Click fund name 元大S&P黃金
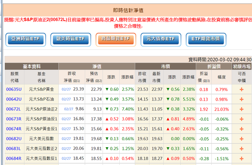Image resolution: width=252 pixels, height=165 pixels. coord(41,89)
